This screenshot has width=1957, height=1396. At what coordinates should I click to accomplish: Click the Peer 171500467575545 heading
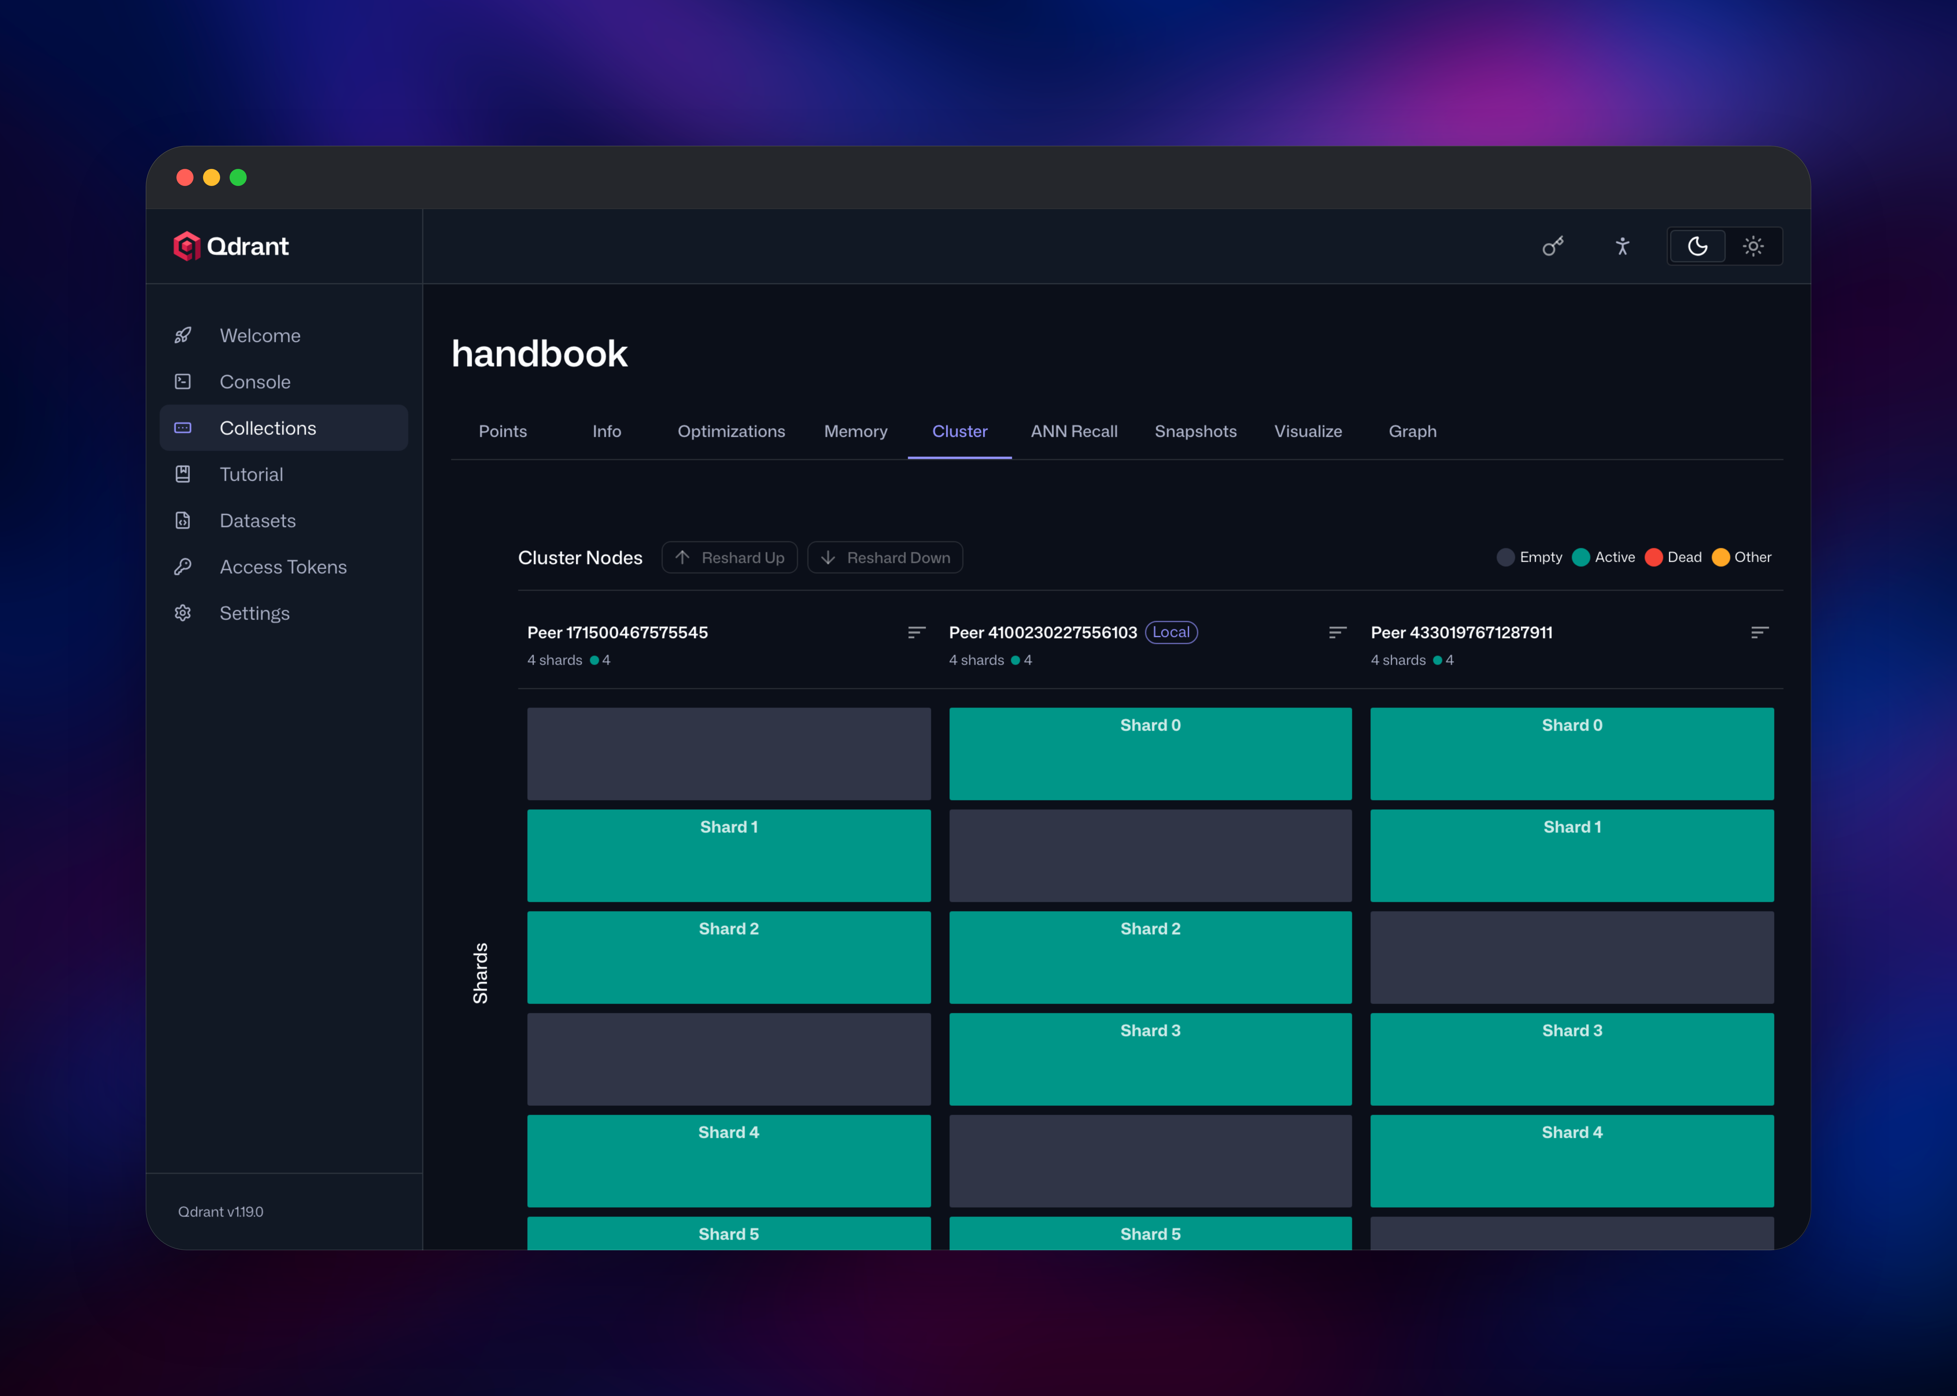pos(618,633)
